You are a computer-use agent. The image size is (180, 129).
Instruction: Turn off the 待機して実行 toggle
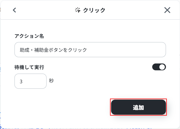pyautogui.click(x=159, y=67)
